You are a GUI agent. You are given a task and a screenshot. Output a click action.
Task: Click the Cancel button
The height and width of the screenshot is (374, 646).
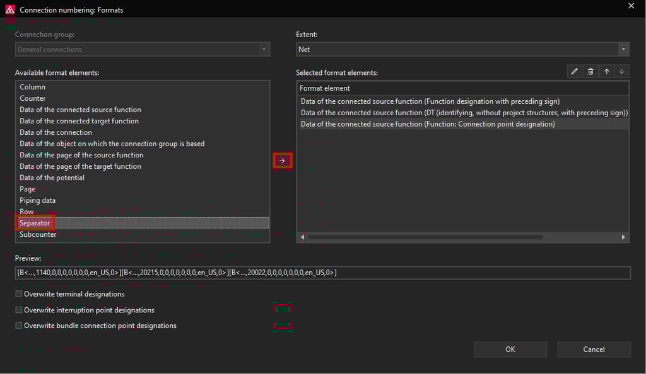(x=594, y=349)
